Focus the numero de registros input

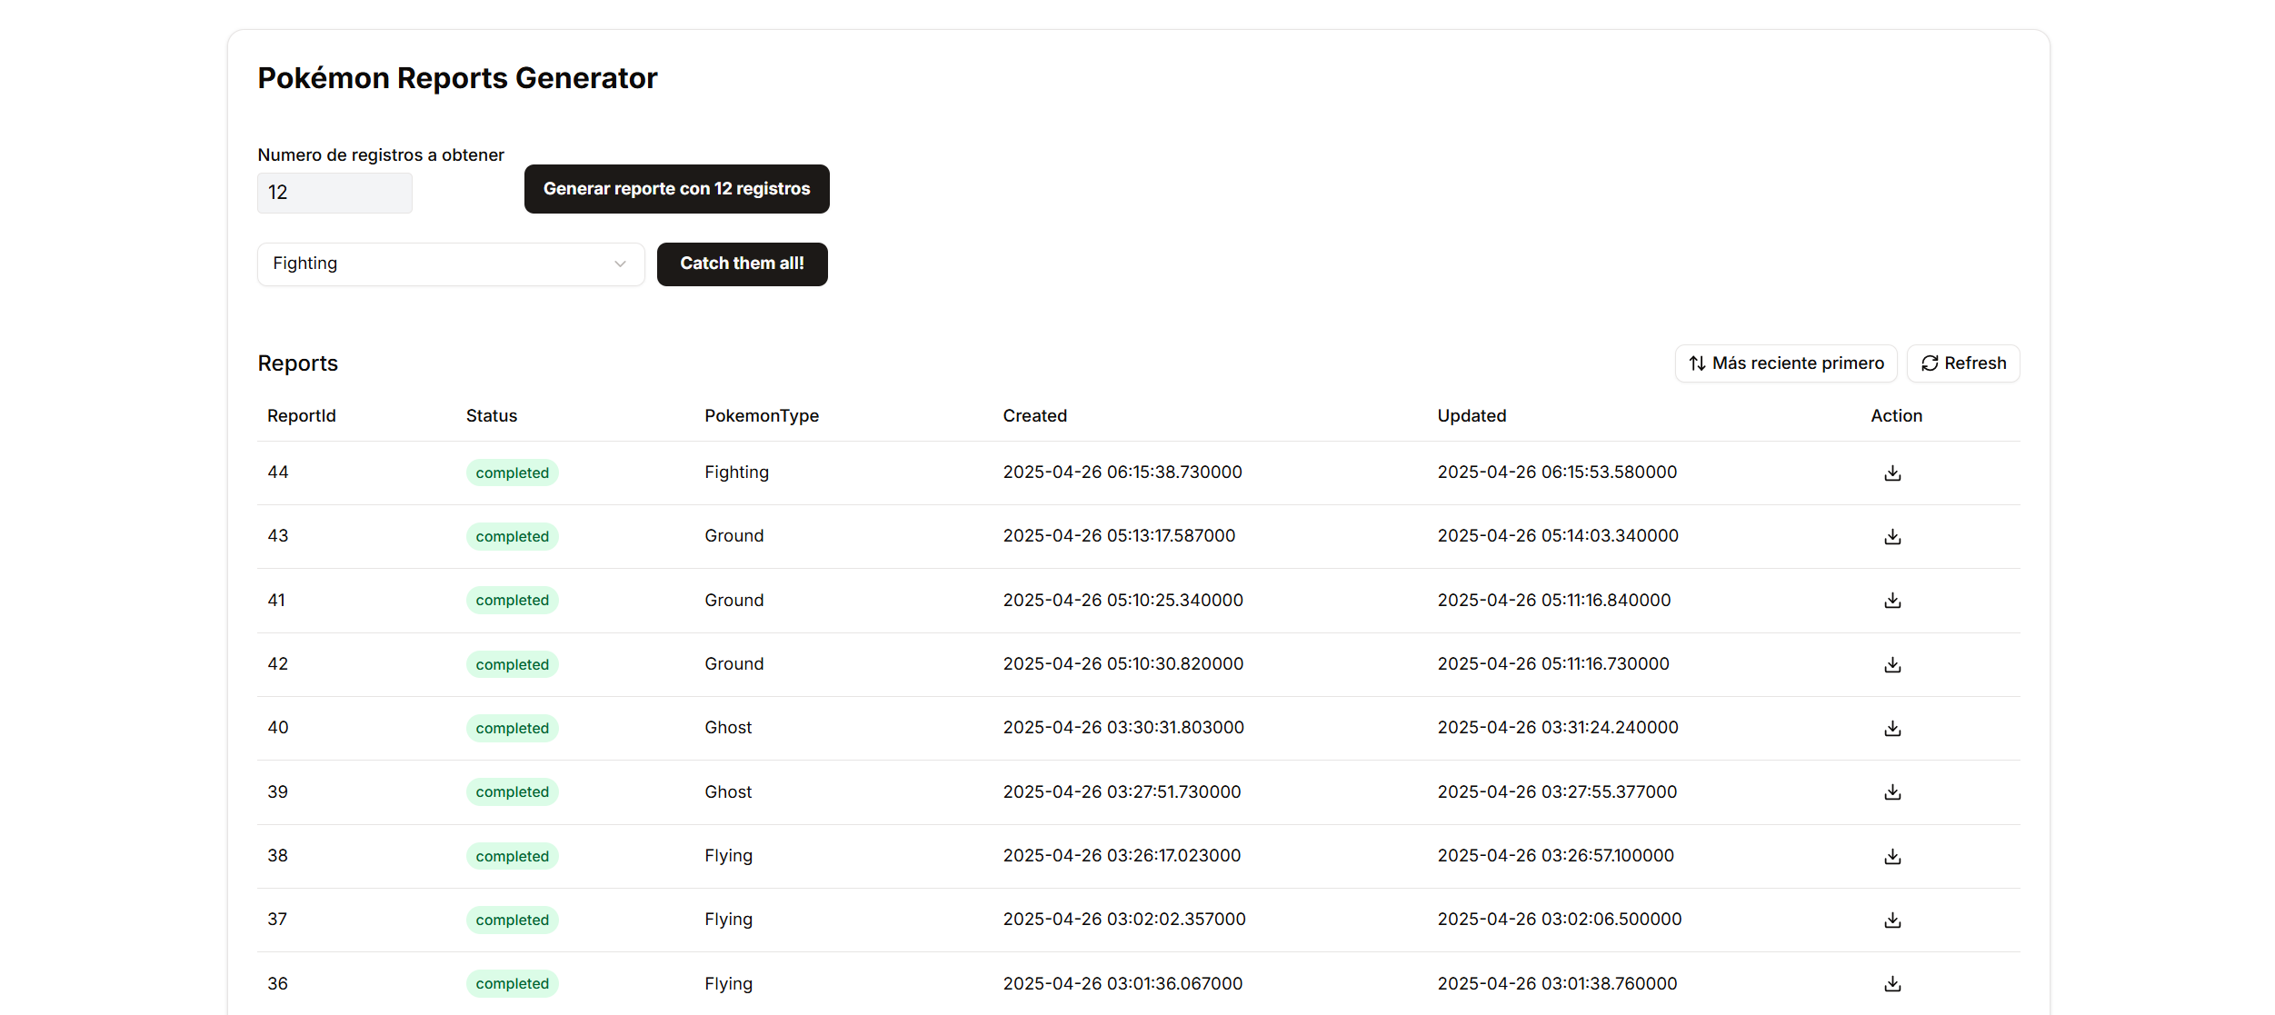[334, 193]
